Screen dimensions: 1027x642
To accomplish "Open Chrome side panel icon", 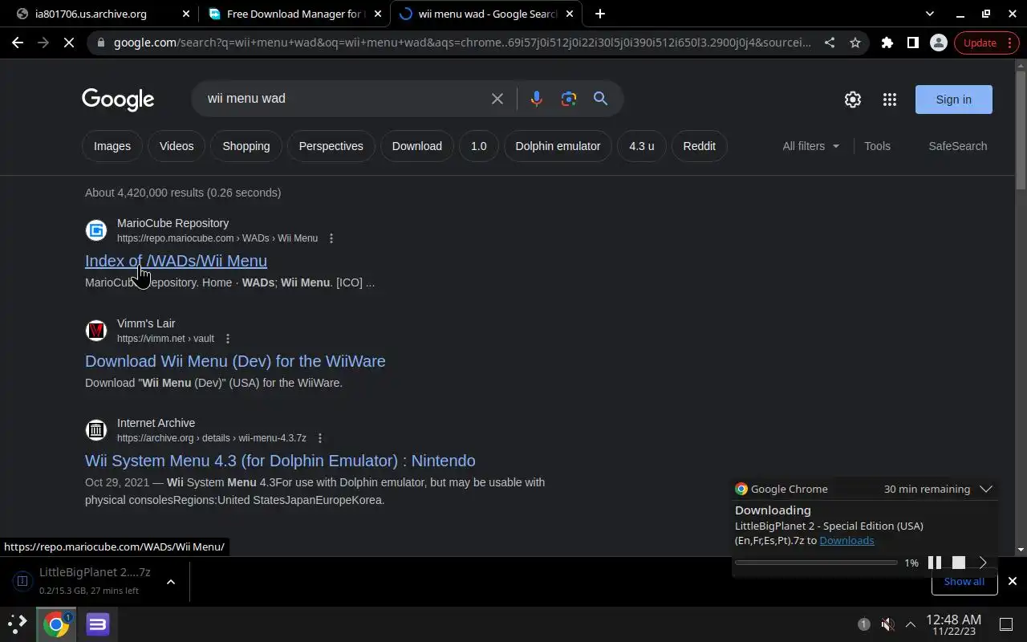I will pos(913,43).
